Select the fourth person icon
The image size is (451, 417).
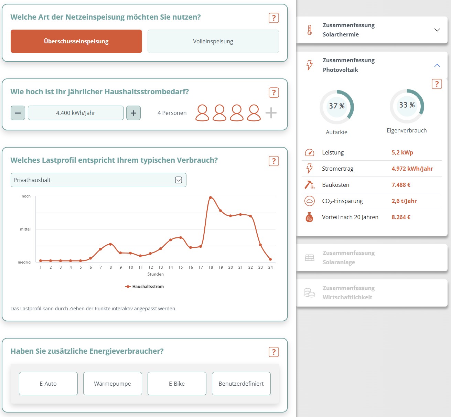[254, 113]
